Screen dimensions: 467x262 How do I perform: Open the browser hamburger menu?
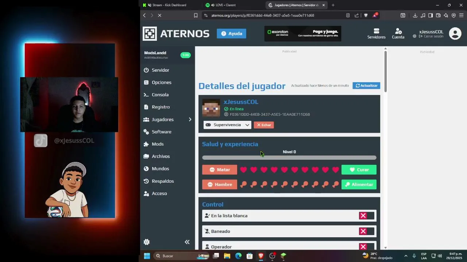click(x=461, y=15)
